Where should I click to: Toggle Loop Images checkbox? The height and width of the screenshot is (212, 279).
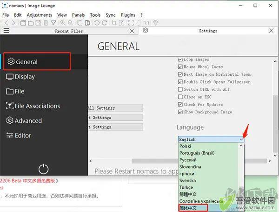(x=180, y=60)
